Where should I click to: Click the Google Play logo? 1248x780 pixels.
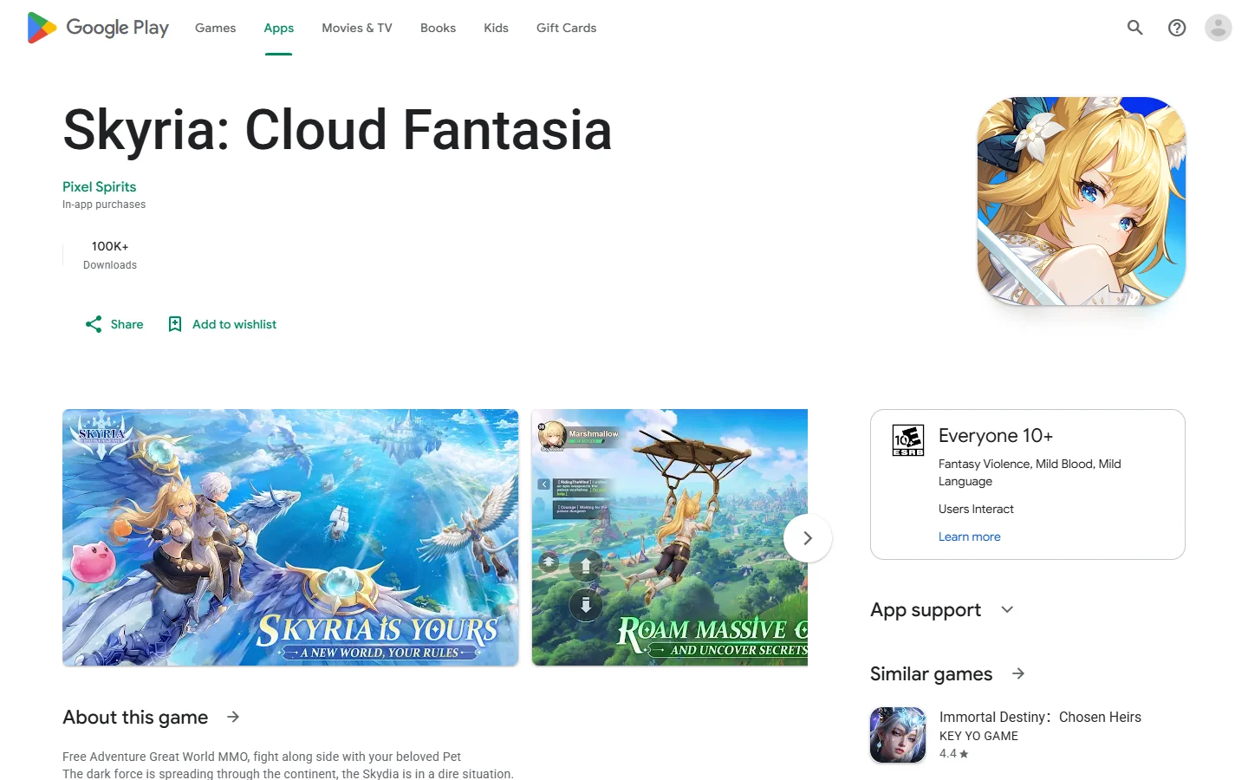coord(98,28)
